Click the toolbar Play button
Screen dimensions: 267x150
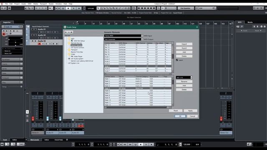click(73, 8)
